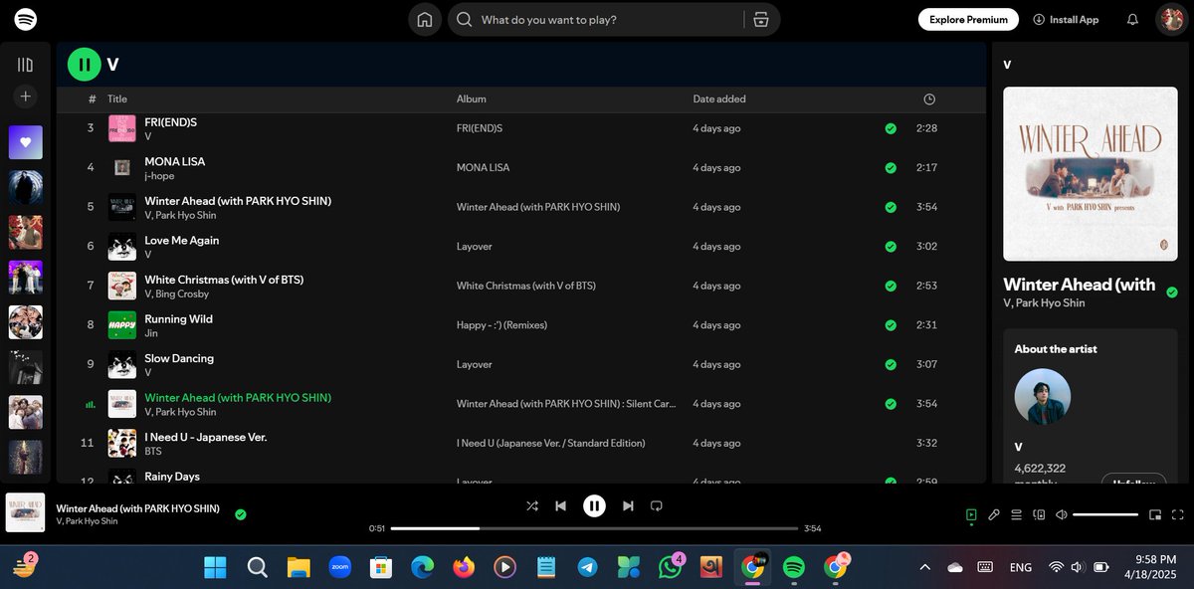1194x589 pixels.
Task: Show hidden system tray icons chevron
Action: coord(924,567)
